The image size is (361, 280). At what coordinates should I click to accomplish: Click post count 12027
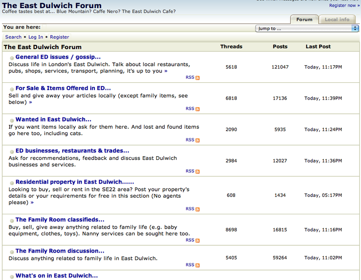pyautogui.click(x=280, y=161)
